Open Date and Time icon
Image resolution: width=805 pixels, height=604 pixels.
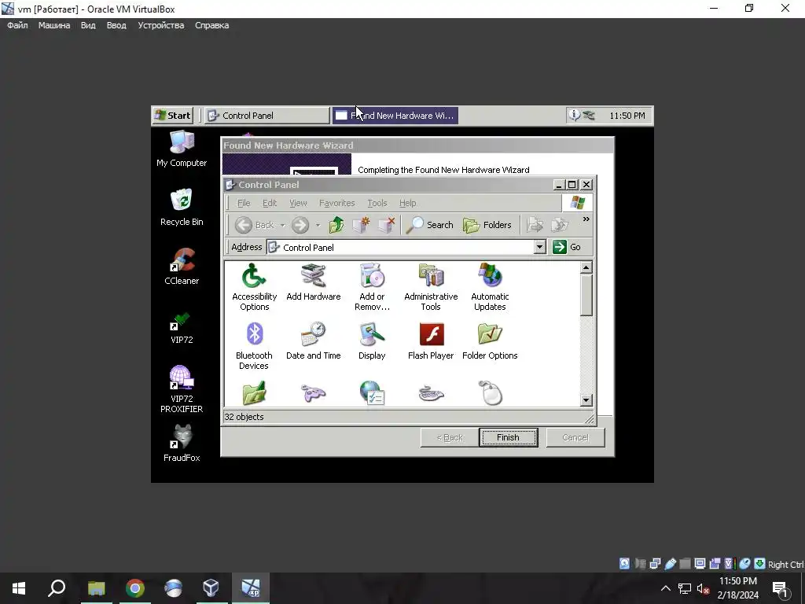tap(313, 341)
